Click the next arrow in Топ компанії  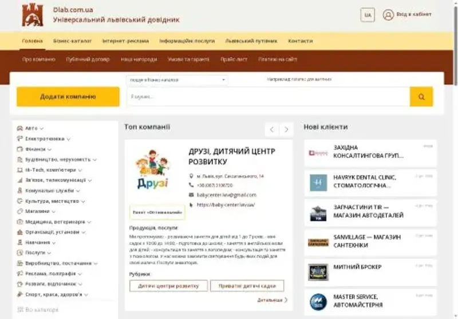[x=286, y=129]
